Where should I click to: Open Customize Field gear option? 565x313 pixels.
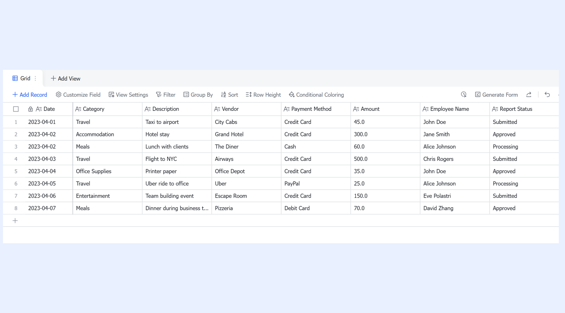point(78,95)
